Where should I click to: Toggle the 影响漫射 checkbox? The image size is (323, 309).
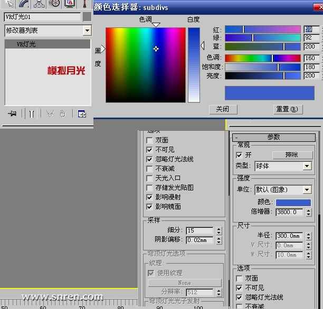click(149, 197)
